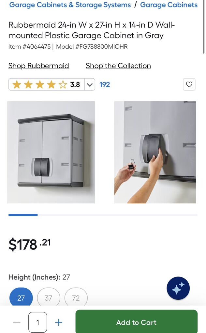Go to Garage Cabinets breadcrumb link
This screenshot has height=333, width=206.
(x=169, y=5)
